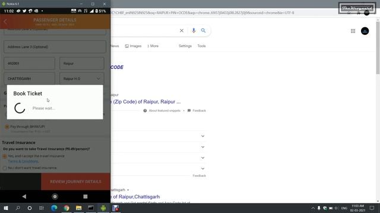Switch to the Images search tab

click(x=133, y=46)
